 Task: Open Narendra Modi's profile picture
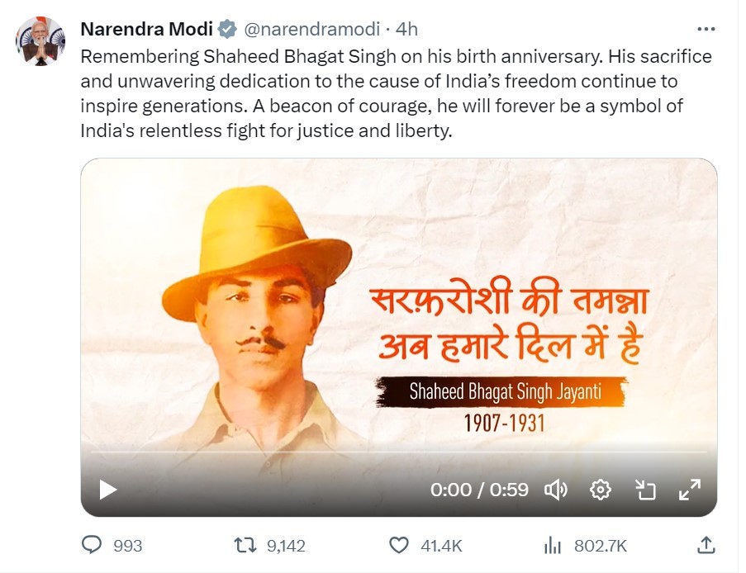(40, 40)
